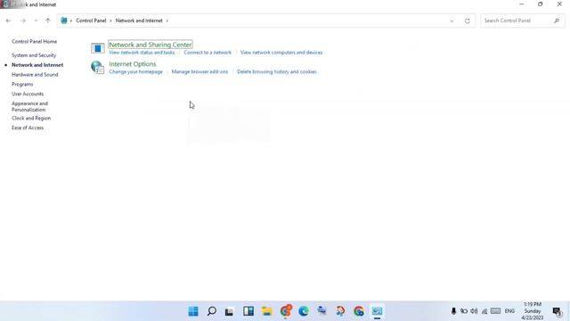
Task: Click the microphone tray icon
Action: click(453, 311)
